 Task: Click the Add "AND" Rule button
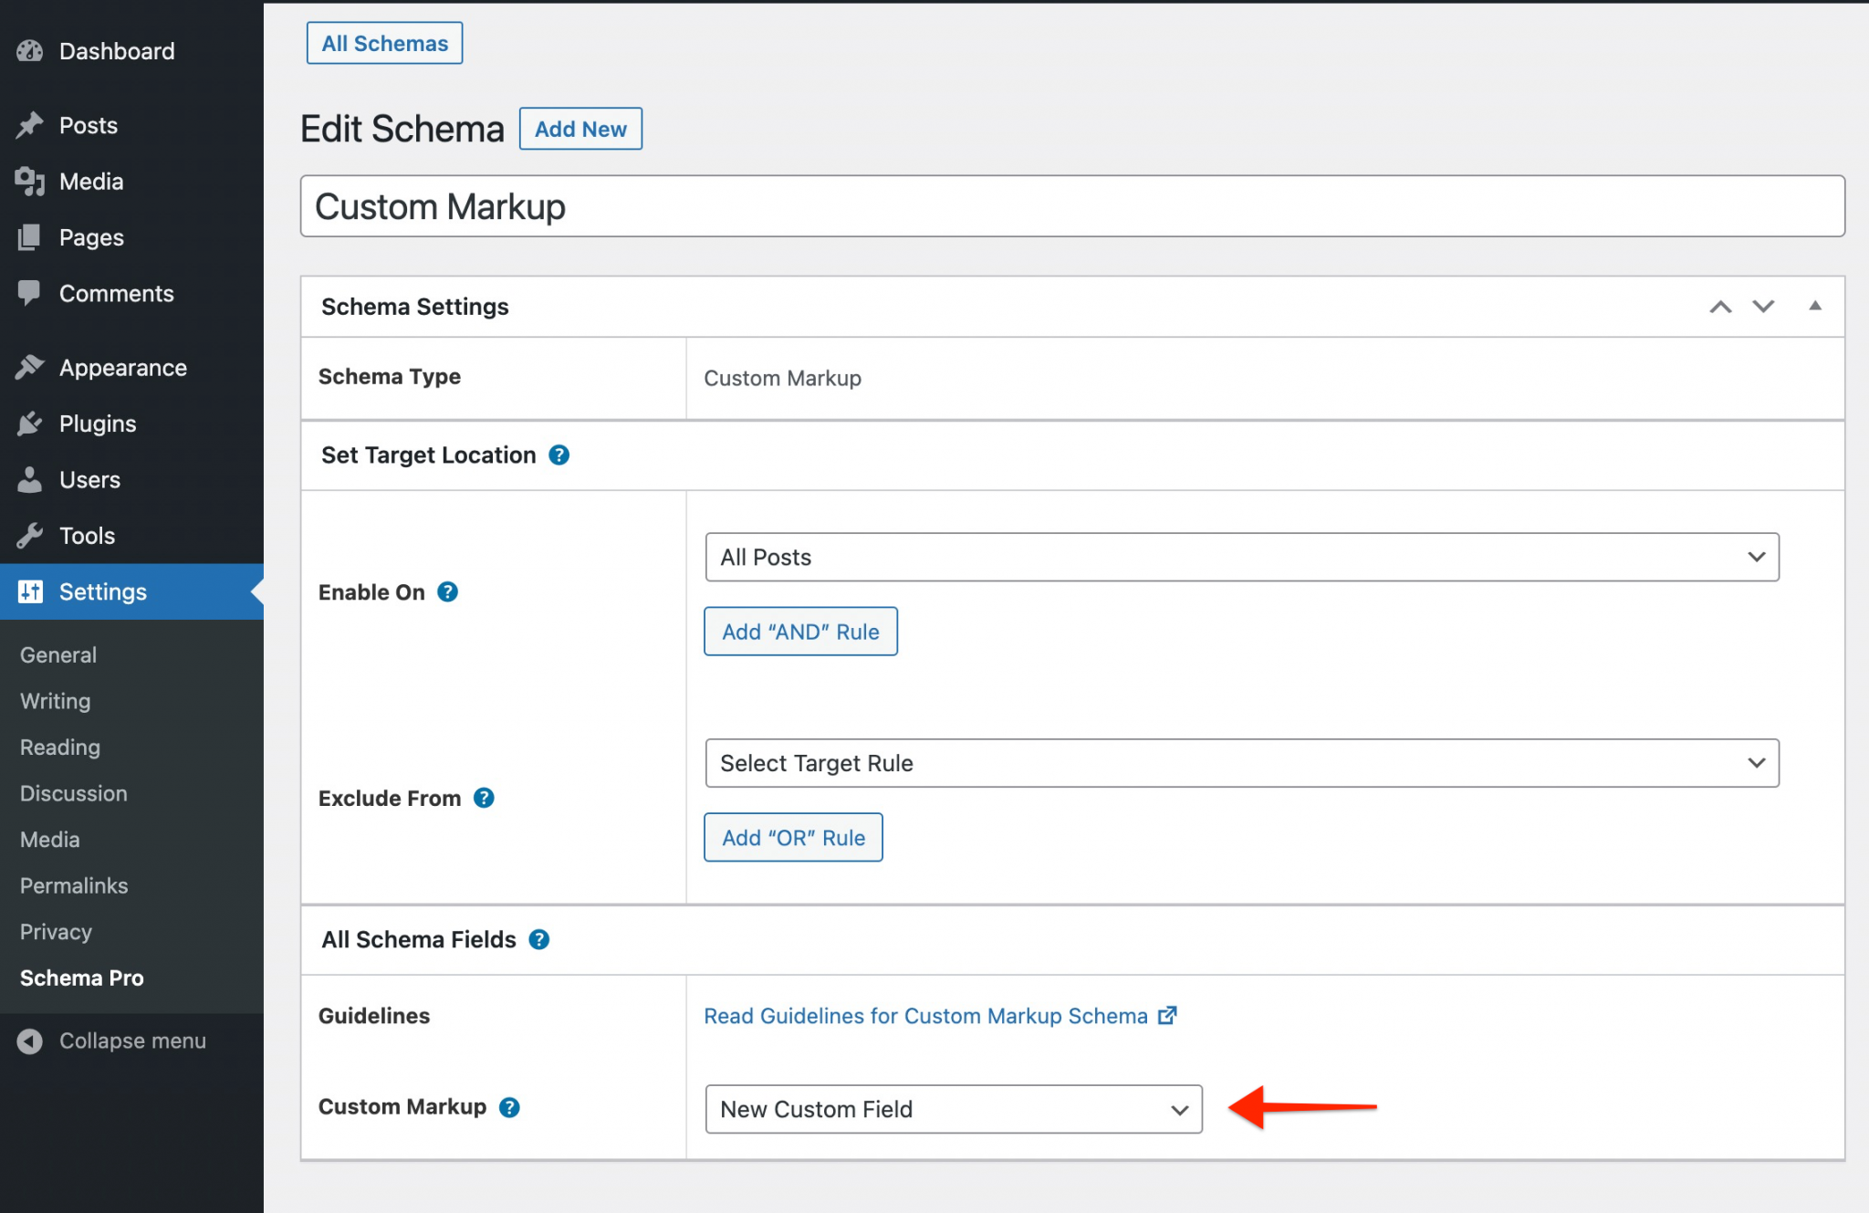point(800,631)
